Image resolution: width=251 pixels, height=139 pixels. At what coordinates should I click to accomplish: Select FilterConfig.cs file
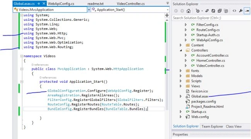[207, 25]
